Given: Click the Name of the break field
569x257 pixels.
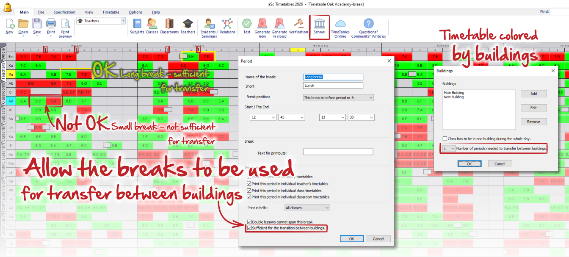Looking at the screenshot, I should click(x=333, y=77).
